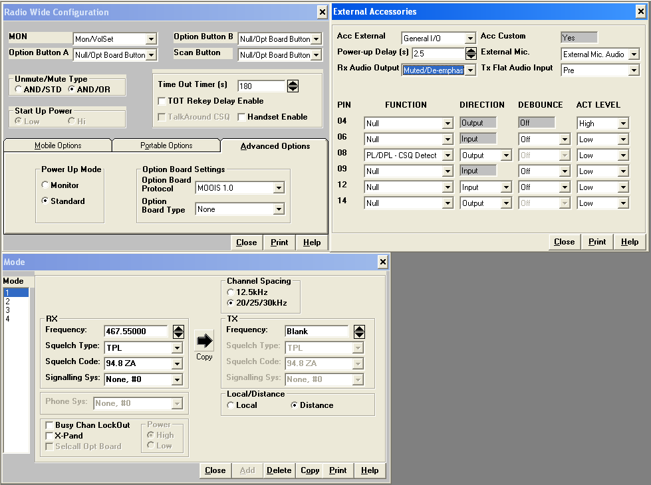The image size is (651, 485).
Task: Click the Copy arrow icon between RX and TX
Action: click(x=204, y=341)
